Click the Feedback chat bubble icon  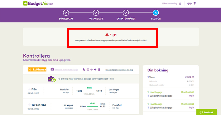[x=201, y=112]
